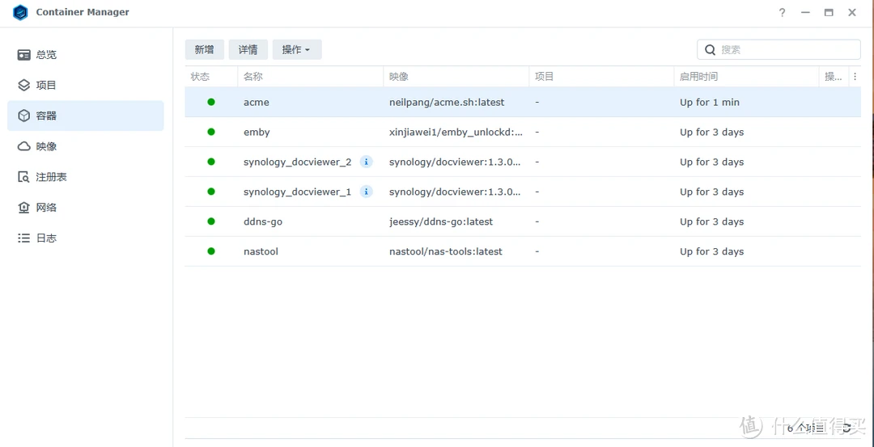Click green status dot of emby
Image resolution: width=874 pixels, height=447 pixels.
point(210,132)
